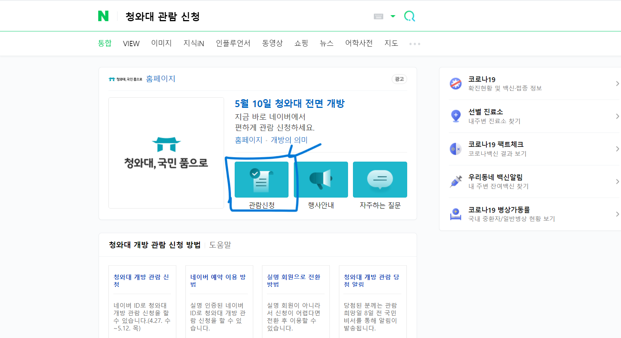Click the 우리동네 백신알림 syringe icon

[456, 181]
